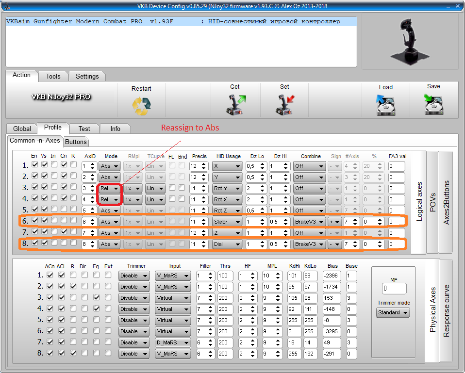Toggle the En checkbox for logical axis 1

click(34, 165)
